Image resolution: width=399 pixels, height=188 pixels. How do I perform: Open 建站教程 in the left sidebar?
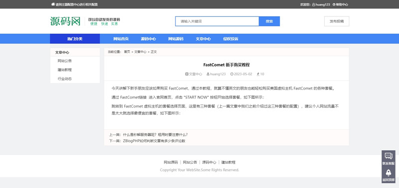point(65,70)
